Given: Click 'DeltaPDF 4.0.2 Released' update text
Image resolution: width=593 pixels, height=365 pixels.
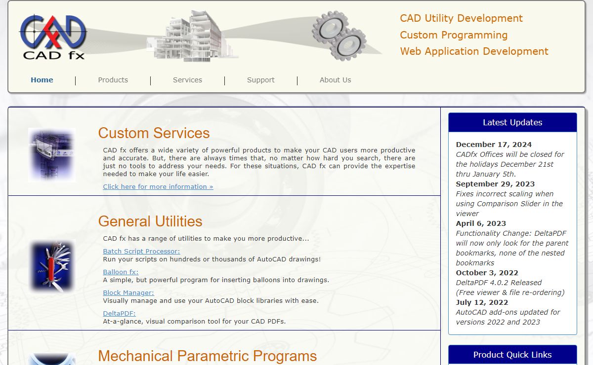Looking at the screenshot, I should (x=499, y=283).
